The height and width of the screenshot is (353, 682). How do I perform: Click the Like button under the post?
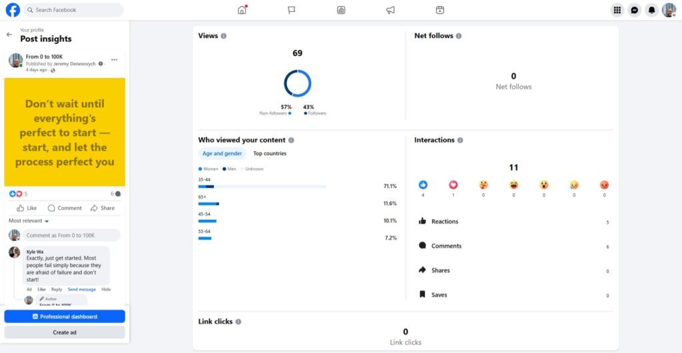click(27, 208)
